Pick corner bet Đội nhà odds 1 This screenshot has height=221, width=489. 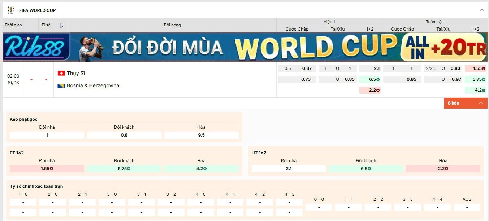tap(47, 135)
